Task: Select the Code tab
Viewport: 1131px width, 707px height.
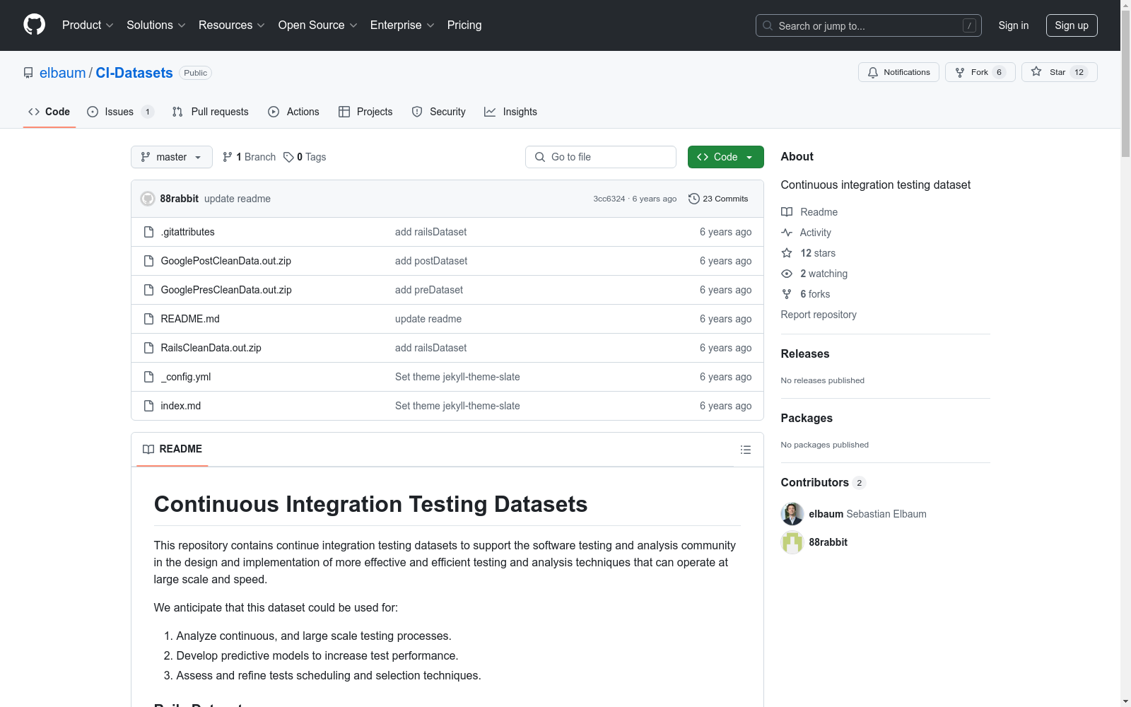Action: (49, 112)
